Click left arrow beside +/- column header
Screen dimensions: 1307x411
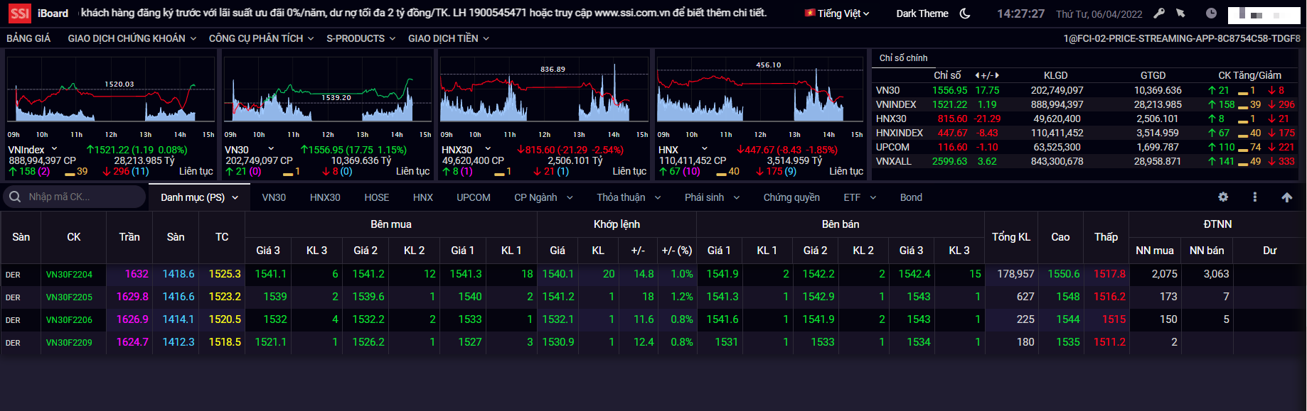(977, 75)
